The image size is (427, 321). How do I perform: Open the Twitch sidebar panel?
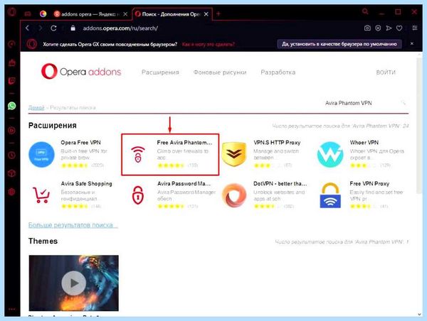(x=11, y=81)
